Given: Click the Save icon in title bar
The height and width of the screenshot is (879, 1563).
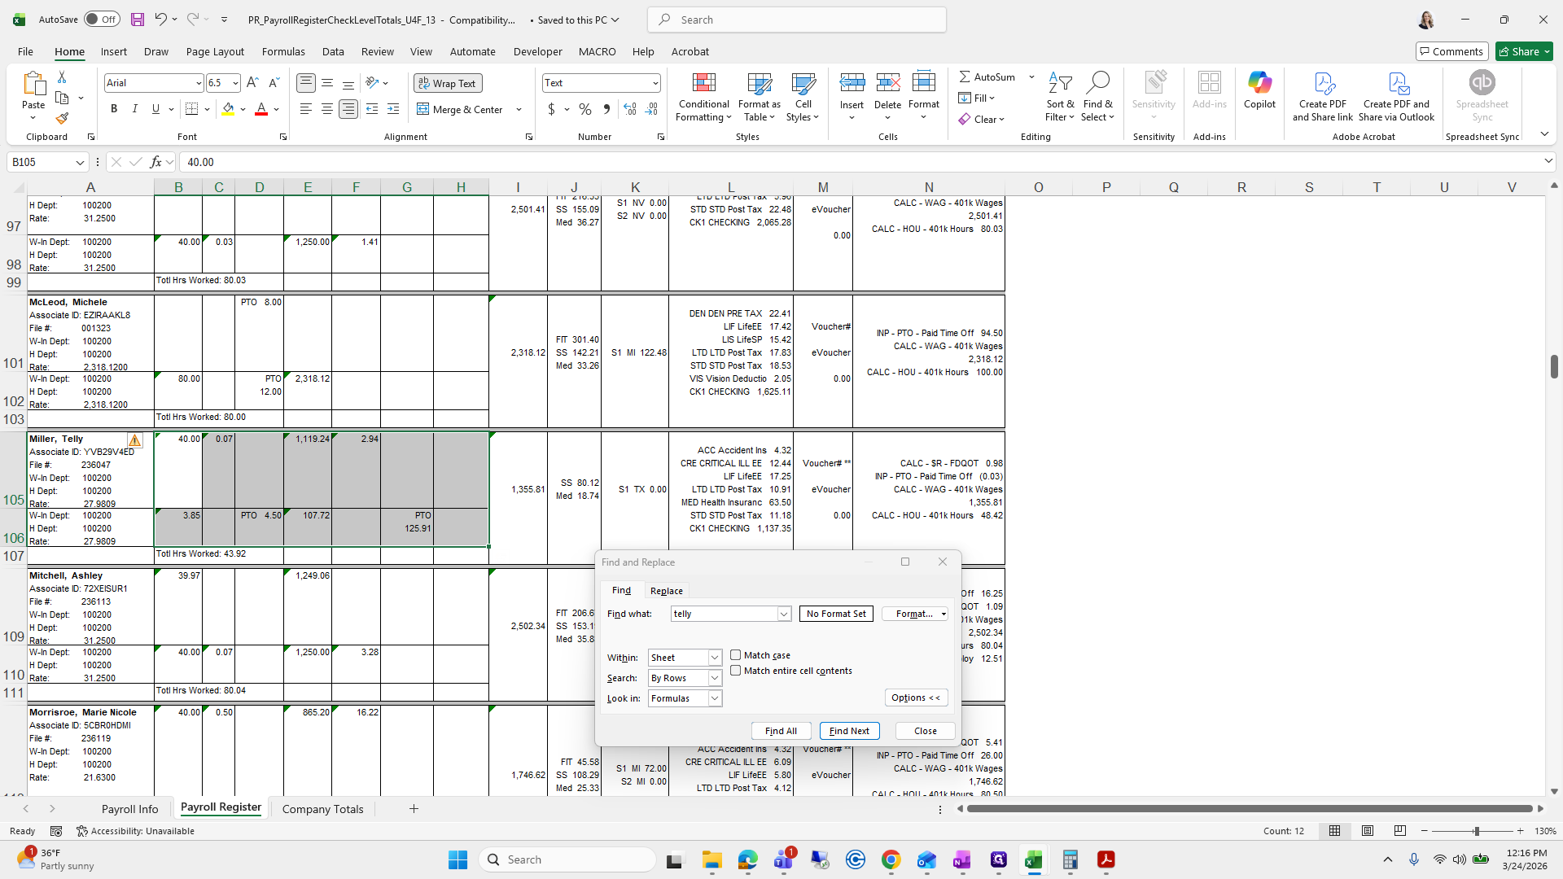Looking at the screenshot, I should point(137,20).
